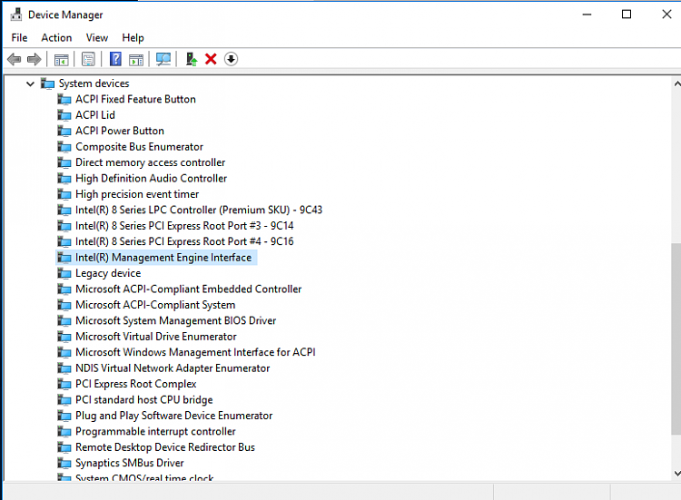
Task: Click icon beside NDIS Virtual Network Adapter Enumerator
Action: point(64,368)
